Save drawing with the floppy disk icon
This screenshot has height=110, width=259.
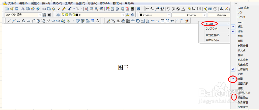17,9
